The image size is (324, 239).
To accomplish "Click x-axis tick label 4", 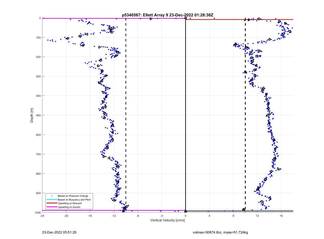I will pyautogui.click(x=209, y=216).
